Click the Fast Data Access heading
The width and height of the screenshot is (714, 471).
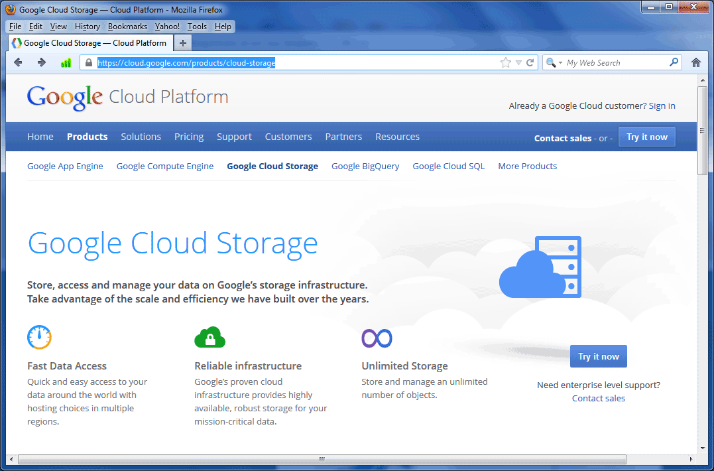pyautogui.click(x=67, y=366)
